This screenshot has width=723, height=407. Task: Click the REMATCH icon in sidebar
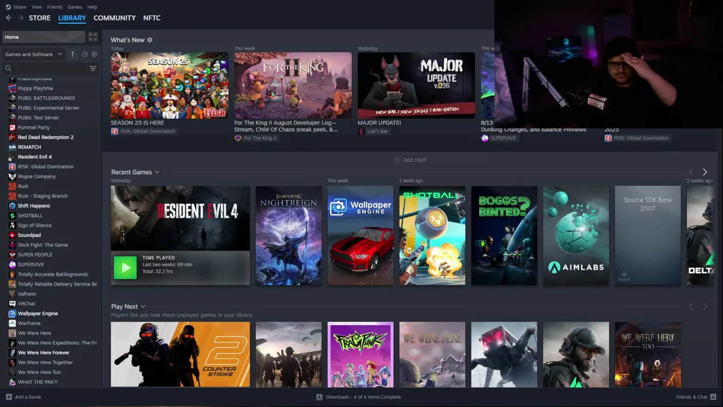click(12, 147)
